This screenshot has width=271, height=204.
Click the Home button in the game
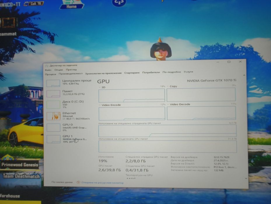click(x=71, y=5)
